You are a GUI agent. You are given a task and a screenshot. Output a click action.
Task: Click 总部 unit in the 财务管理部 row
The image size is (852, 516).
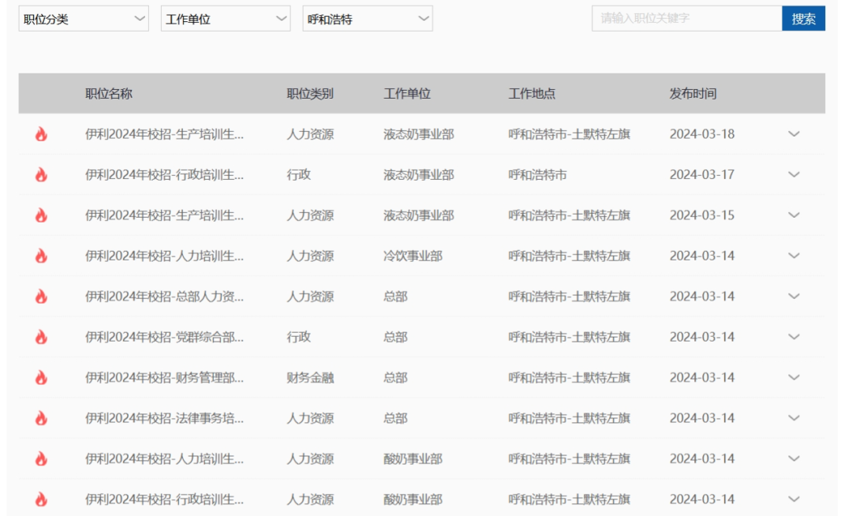tap(395, 377)
